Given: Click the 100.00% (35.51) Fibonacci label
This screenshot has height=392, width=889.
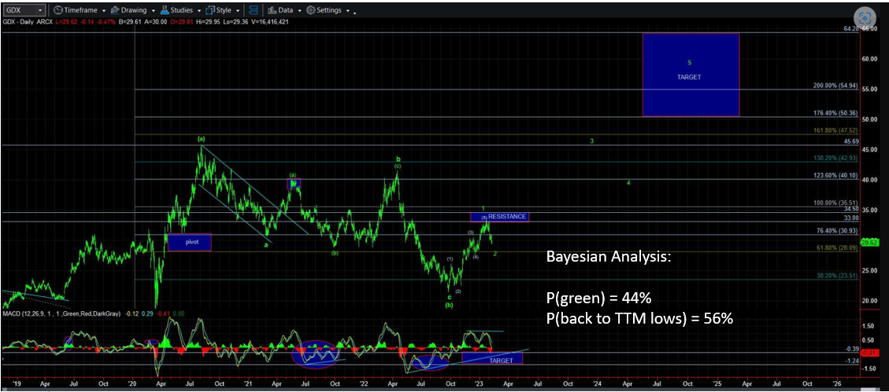Looking at the screenshot, I should 835,203.
